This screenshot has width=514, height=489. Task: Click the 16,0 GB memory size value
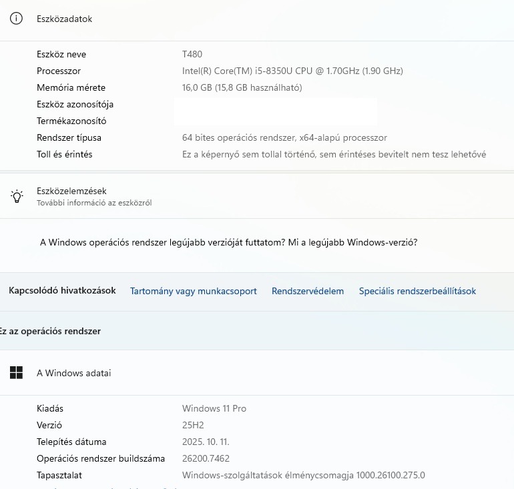pos(242,87)
